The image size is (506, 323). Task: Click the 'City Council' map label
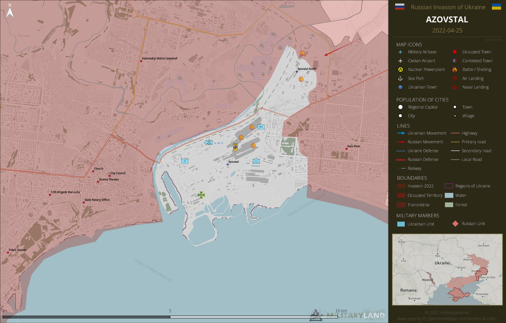click(118, 173)
